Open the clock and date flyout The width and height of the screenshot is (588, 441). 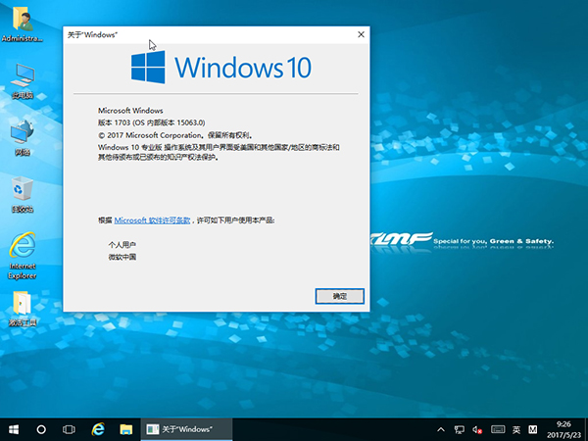tap(562, 429)
